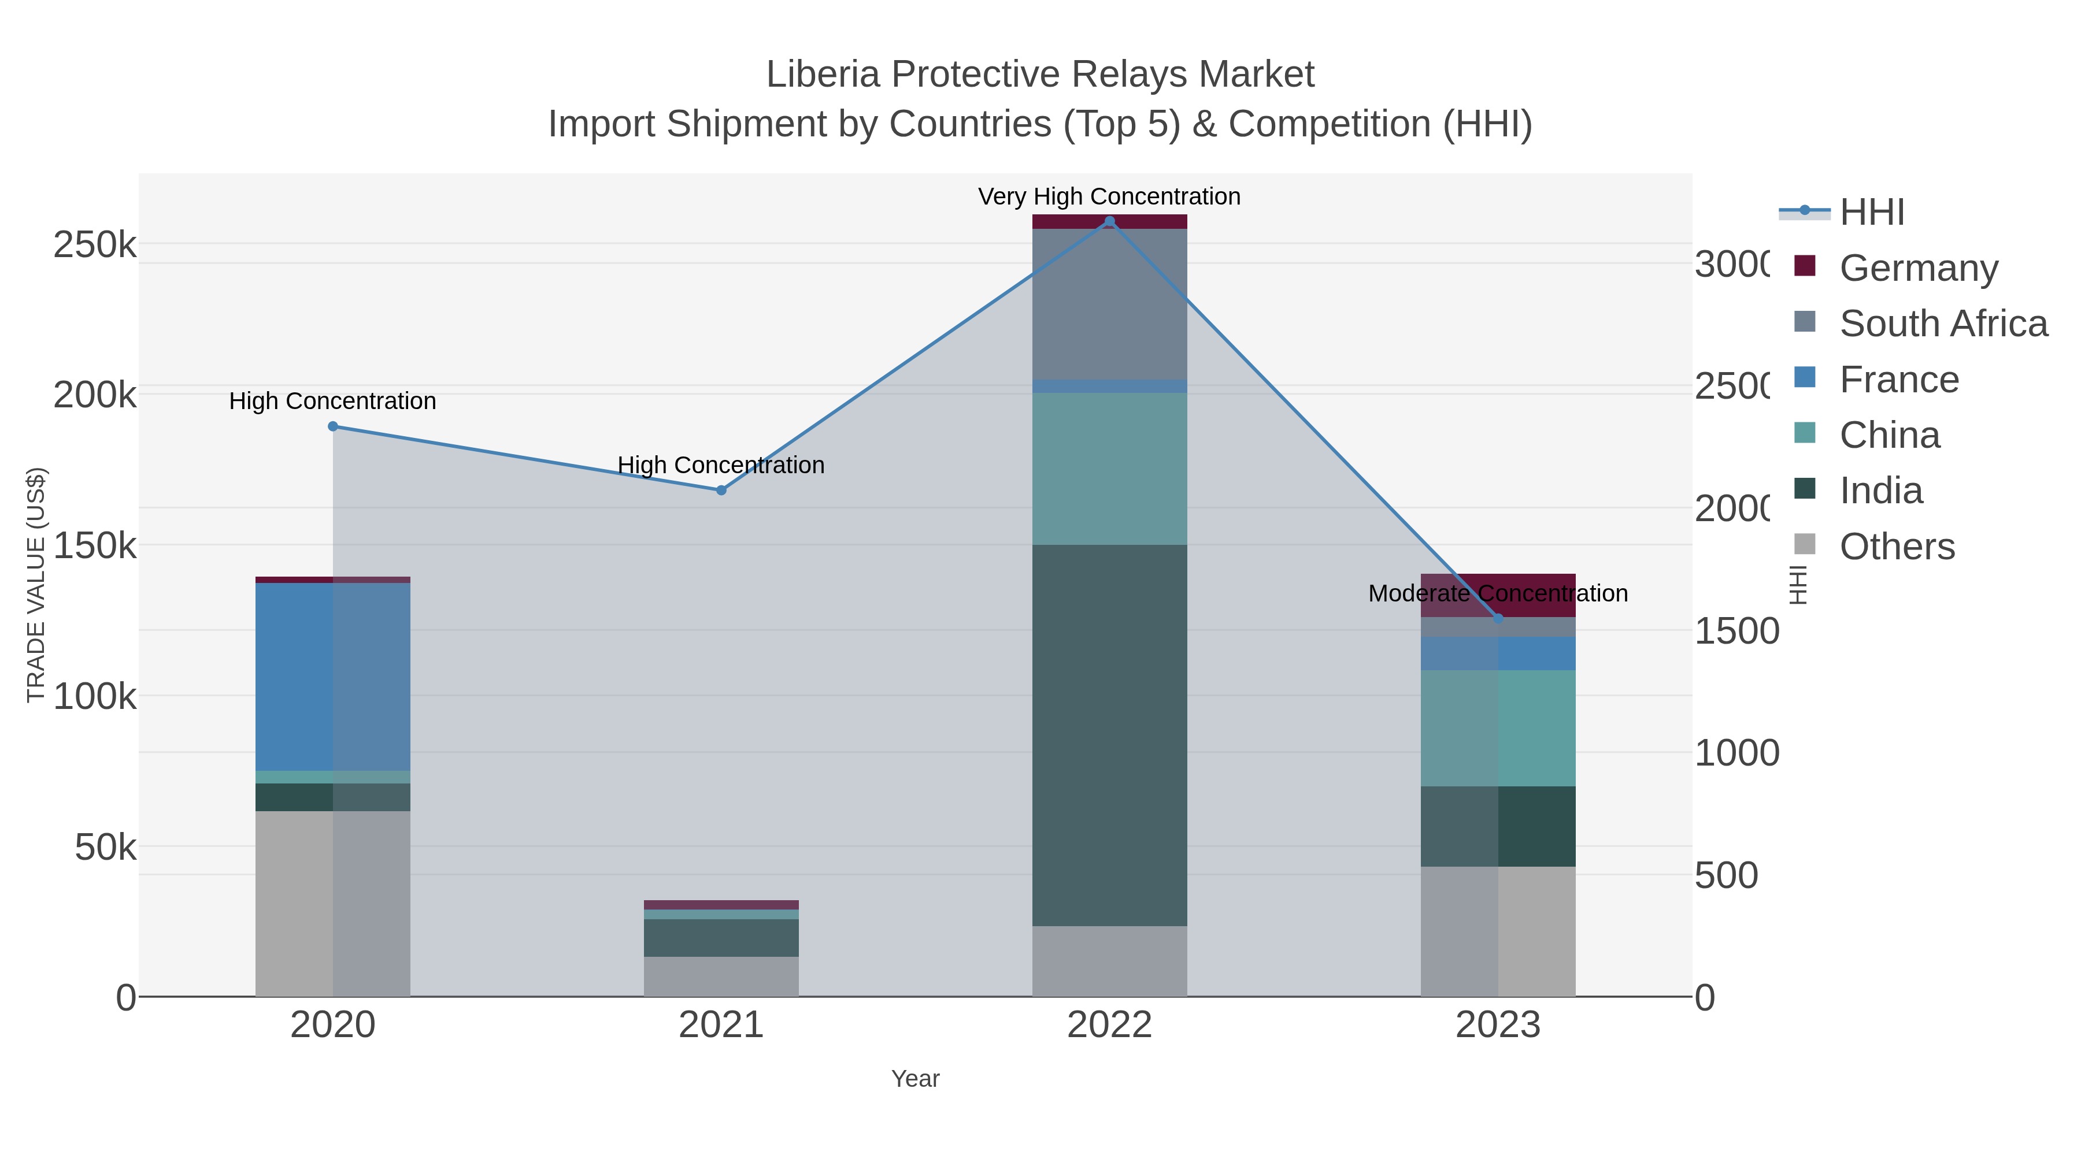Click the 50k y-axis tick label
The width and height of the screenshot is (2081, 1170).
coord(106,847)
